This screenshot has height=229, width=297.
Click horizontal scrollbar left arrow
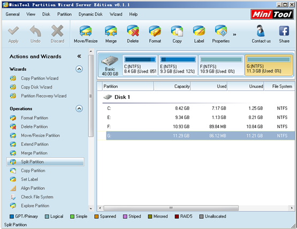click(x=100, y=208)
